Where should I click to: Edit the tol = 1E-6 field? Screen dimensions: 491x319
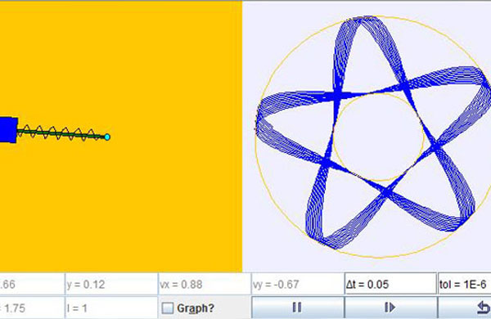[464, 285]
